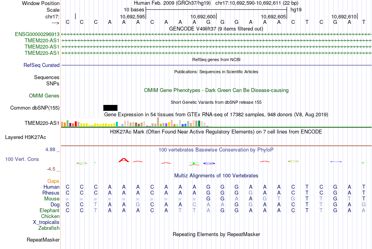Viewport: 372px width, 249px height.
Task: Open Multiz Alignments of 100 Vertebrates title
Action: (x=216, y=176)
